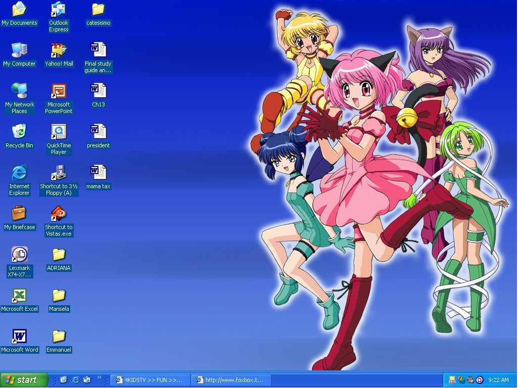The width and height of the screenshot is (518, 388).
Task: Launch Internet Explorer from Quick Launch
Action: tap(75, 380)
